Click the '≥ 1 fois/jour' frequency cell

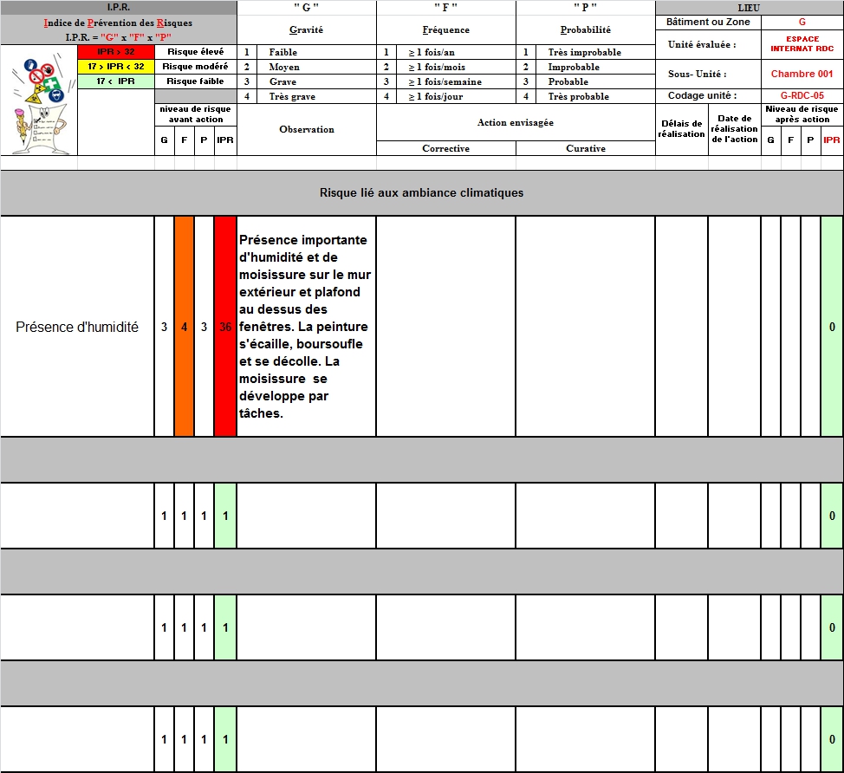tap(446, 96)
